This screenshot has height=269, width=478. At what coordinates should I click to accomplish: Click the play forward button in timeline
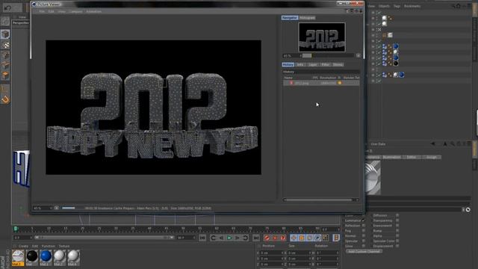(229, 238)
